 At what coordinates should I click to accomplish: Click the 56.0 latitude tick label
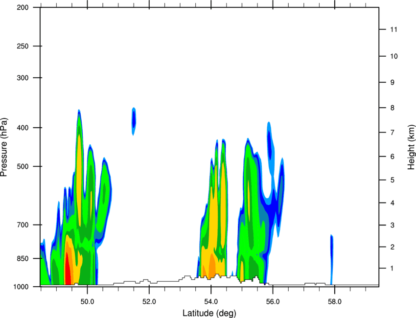click(273, 302)
